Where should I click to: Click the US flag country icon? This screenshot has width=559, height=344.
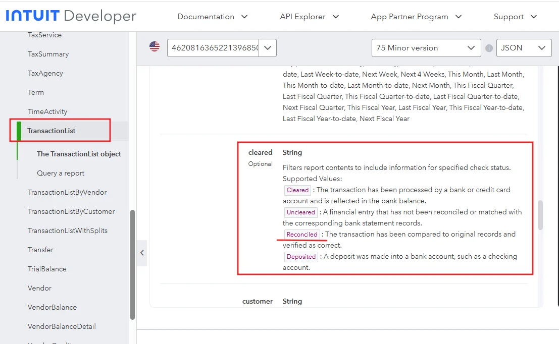coord(155,47)
